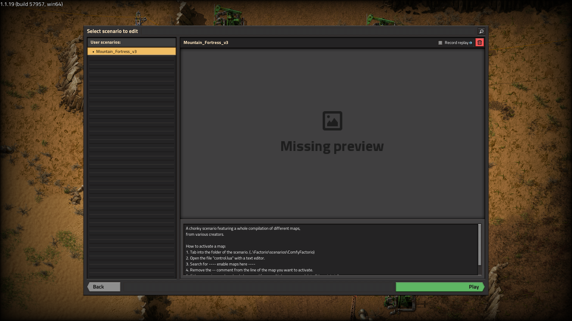Viewport: 572px width, 321px height.
Task: Click the scenario description scrollbar
Action: (480, 245)
